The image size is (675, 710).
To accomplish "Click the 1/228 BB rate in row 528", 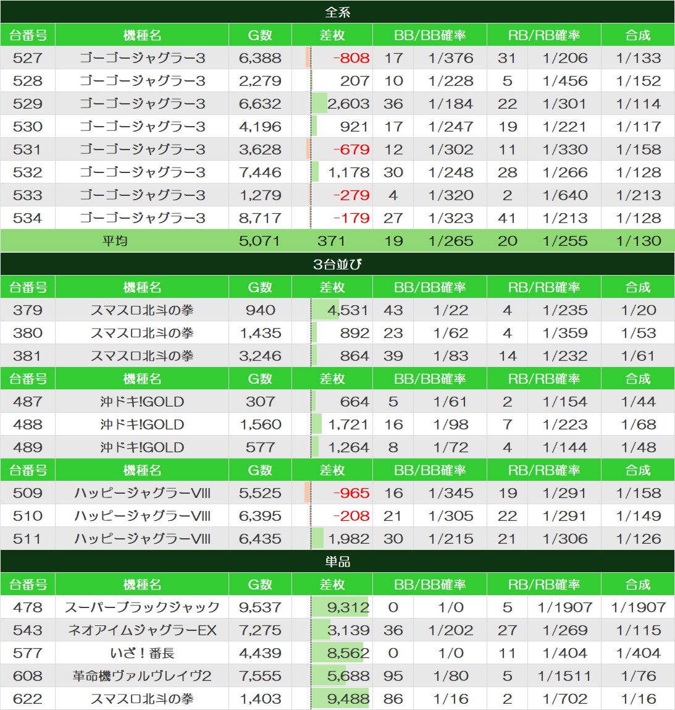I will 451,80.
